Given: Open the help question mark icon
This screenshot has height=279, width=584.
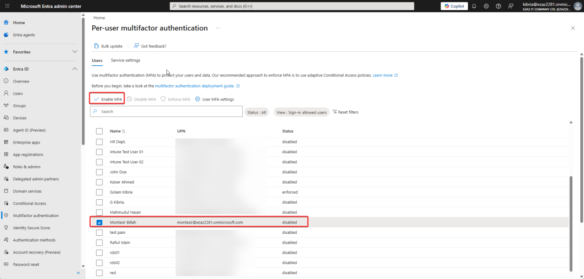Looking at the screenshot, I should [498, 6].
